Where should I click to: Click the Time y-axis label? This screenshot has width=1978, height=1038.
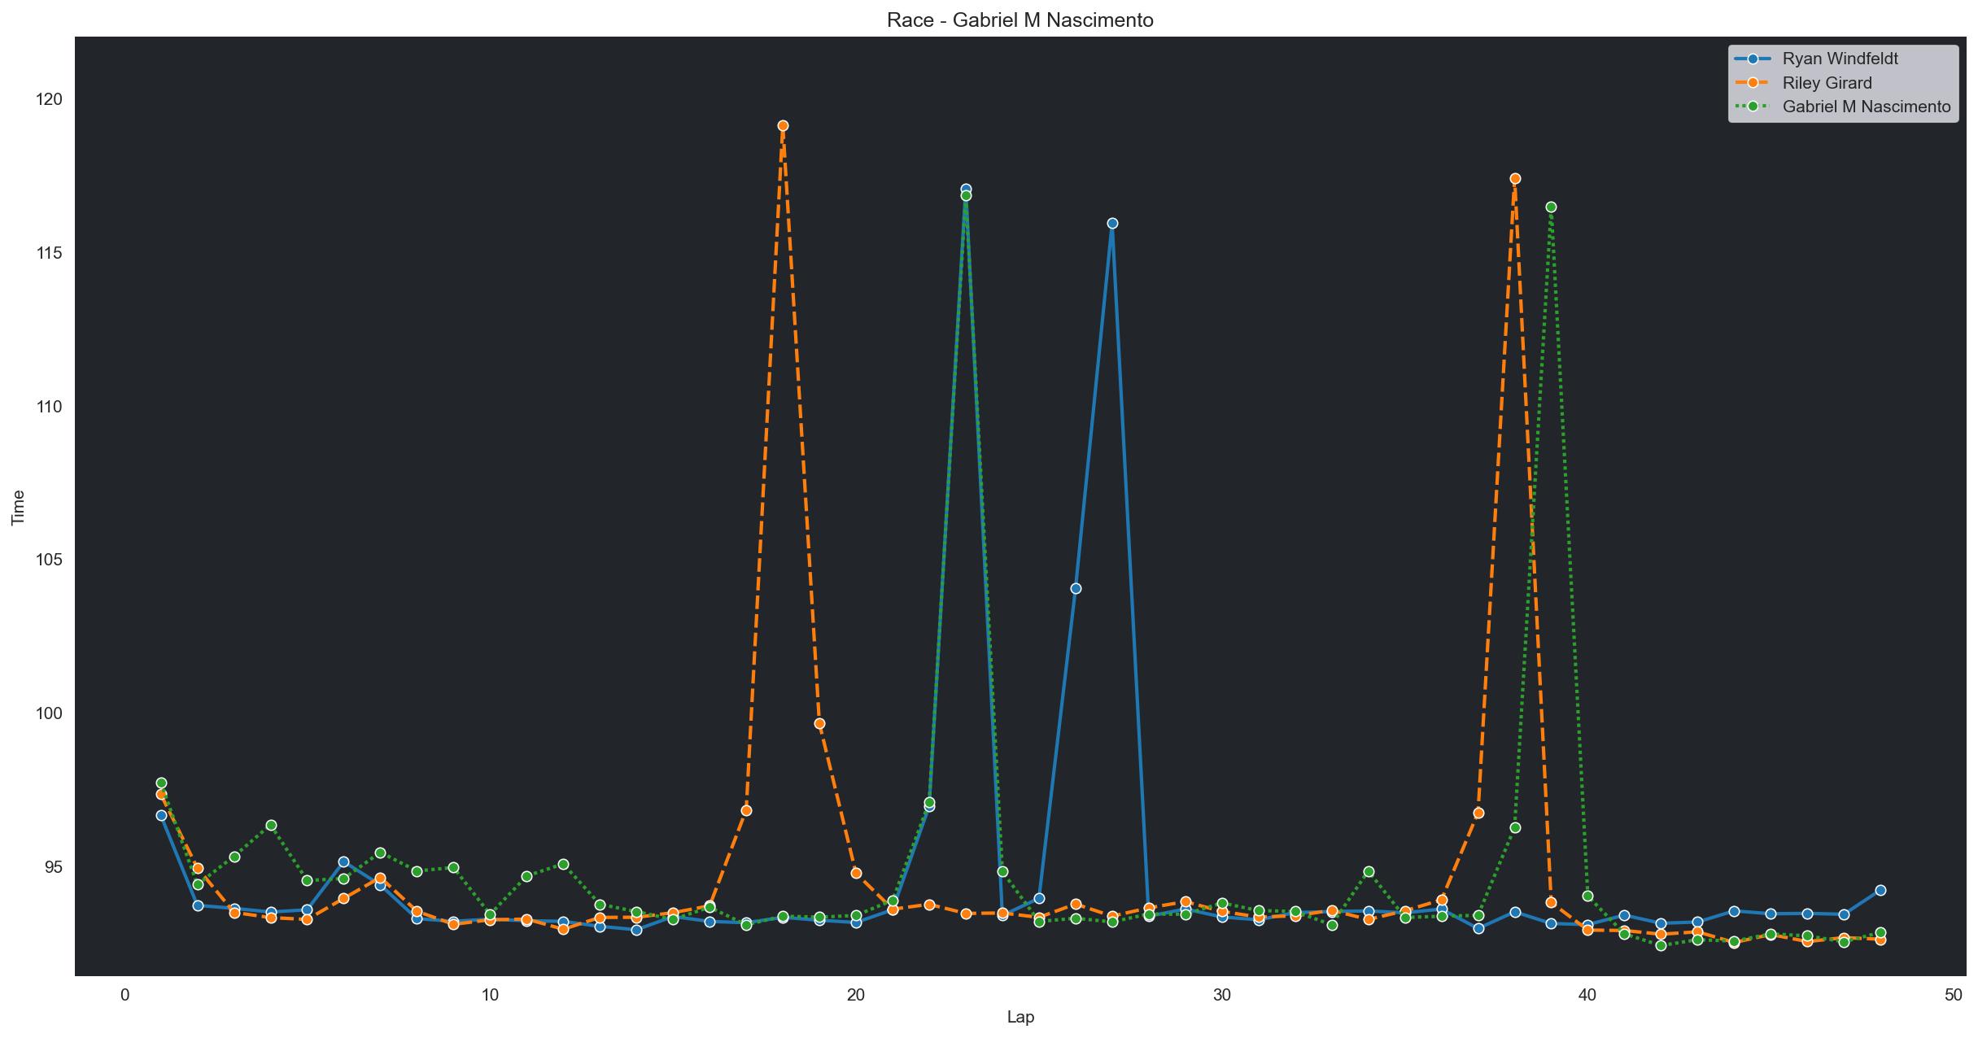click(18, 507)
